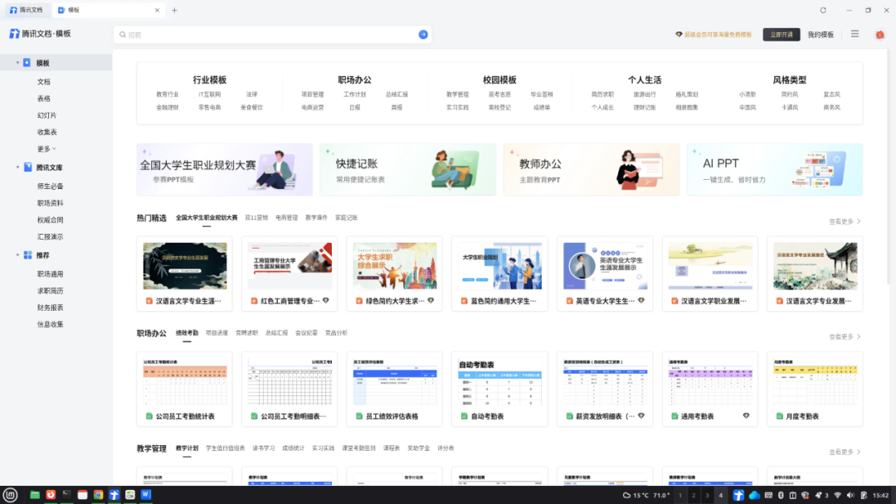Open the 中国风 style category link
Screen dimensions: 896x504
click(747, 107)
